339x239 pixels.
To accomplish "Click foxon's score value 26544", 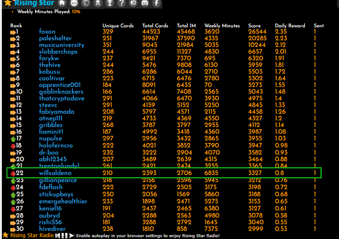I will [257, 31].
